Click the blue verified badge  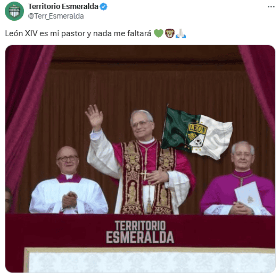coord(103,6)
